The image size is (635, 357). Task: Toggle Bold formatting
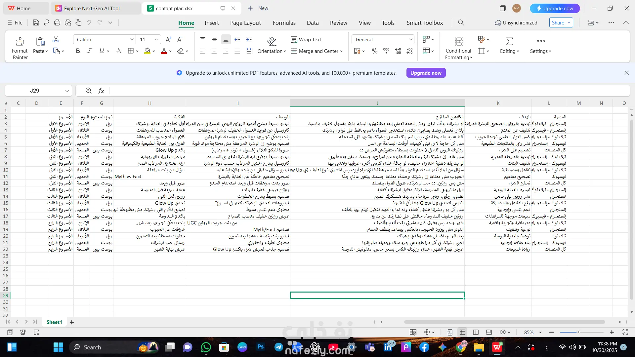pos(78,51)
